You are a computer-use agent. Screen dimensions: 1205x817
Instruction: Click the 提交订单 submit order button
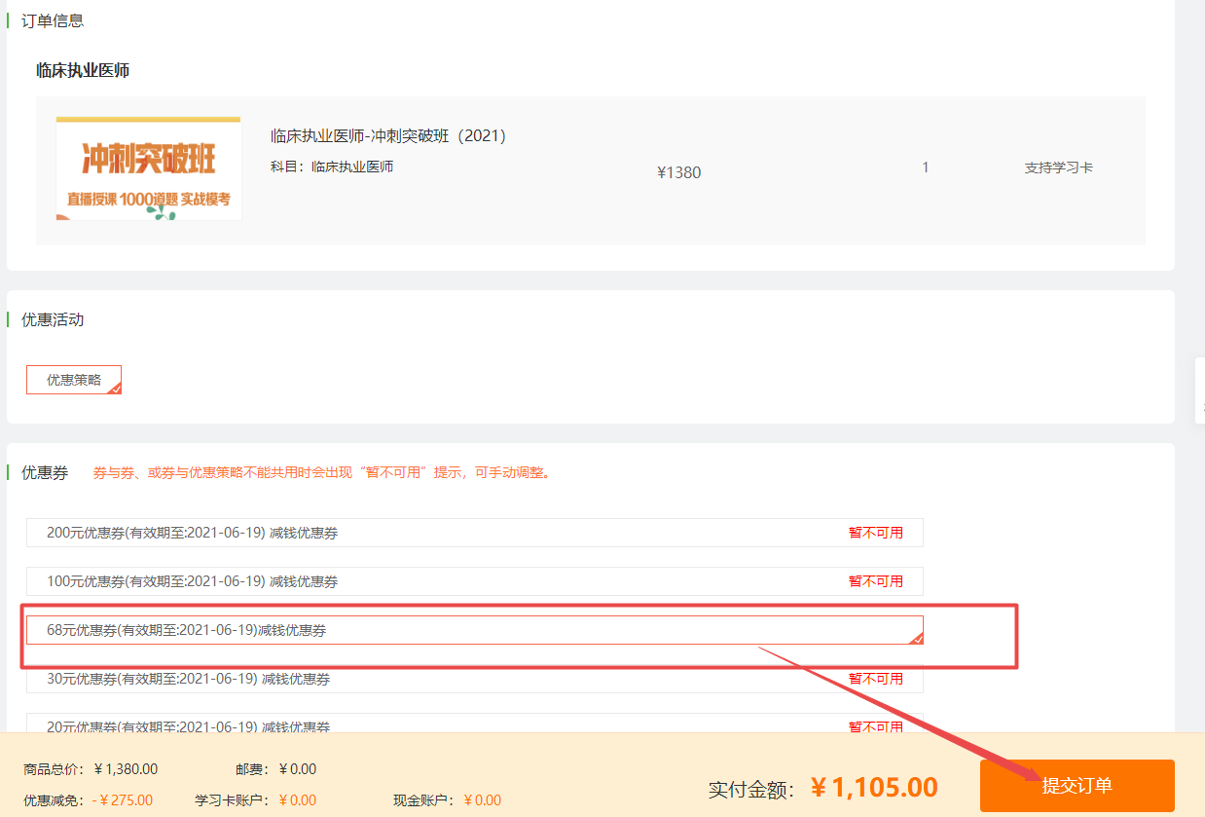[x=1077, y=785]
